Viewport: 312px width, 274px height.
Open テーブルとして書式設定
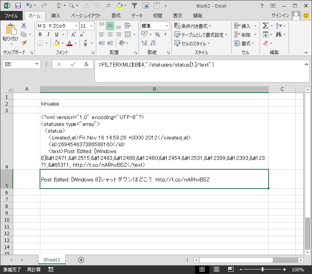(201, 35)
